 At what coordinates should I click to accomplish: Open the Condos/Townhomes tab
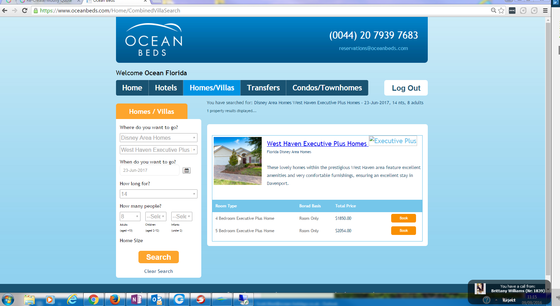[x=327, y=88]
